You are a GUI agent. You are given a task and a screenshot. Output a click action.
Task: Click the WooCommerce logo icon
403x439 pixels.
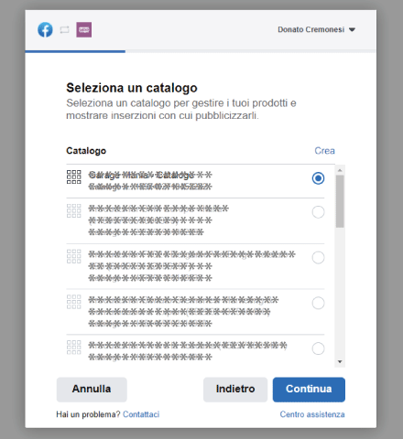(x=84, y=30)
